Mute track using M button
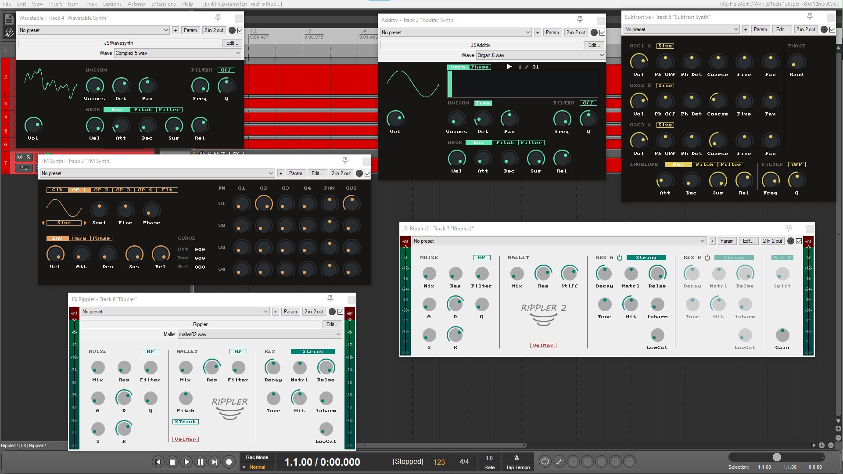The height and width of the screenshot is (474, 843). pos(19,157)
